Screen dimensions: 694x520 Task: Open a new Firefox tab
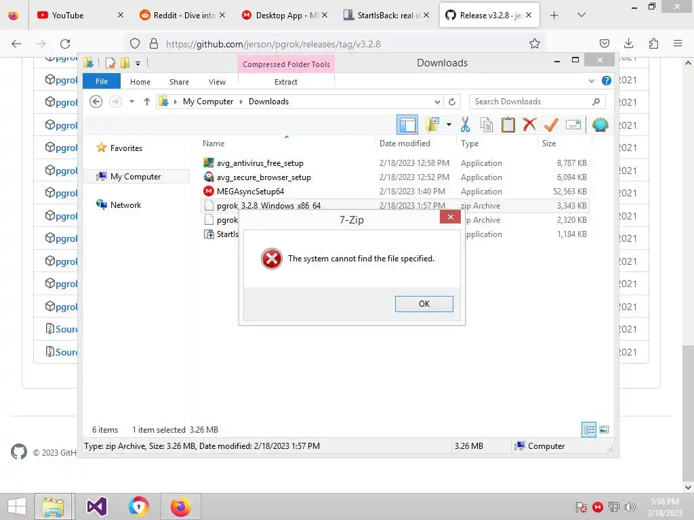[x=554, y=16]
